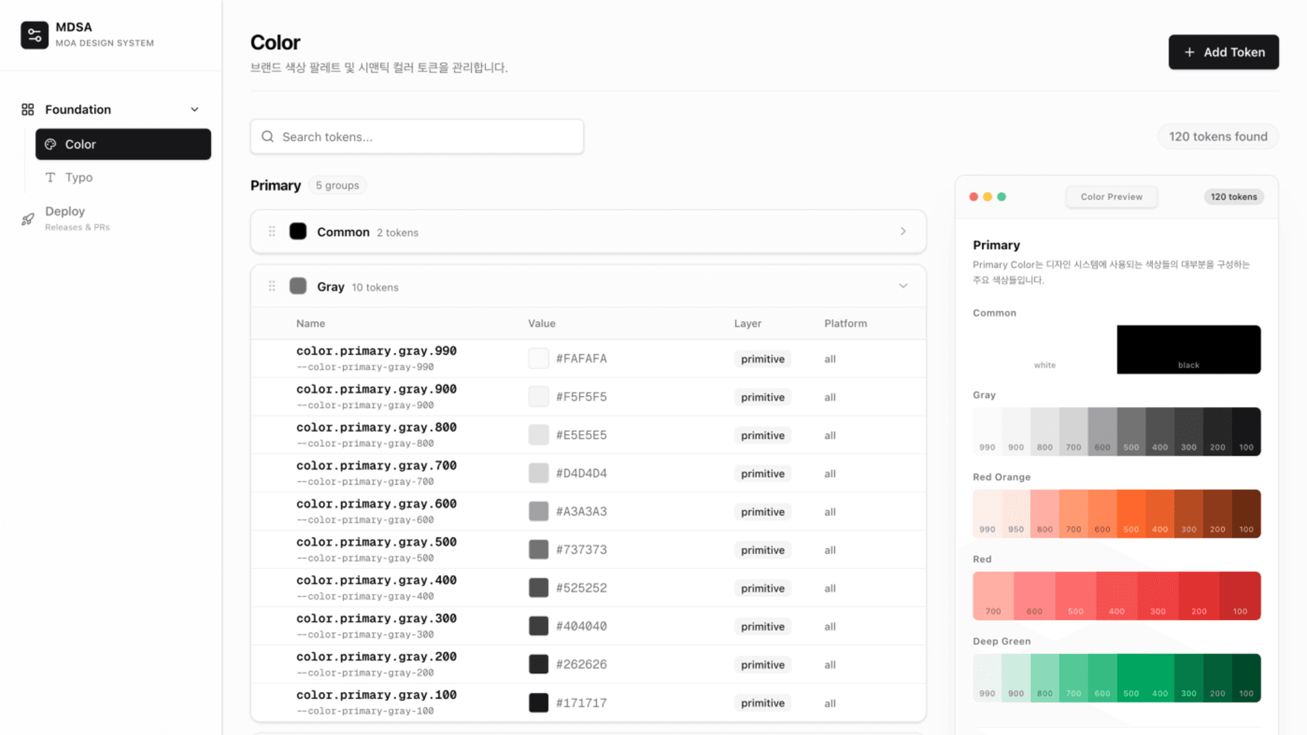Image resolution: width=1307 pixels, height=735 pixels.
Task: Click the #A3A3A3 gray 600 value swatch
Action: coord(538,511)
